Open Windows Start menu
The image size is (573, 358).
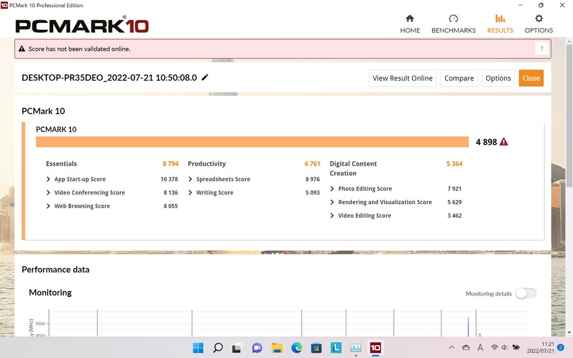click(x=198, y=348)
